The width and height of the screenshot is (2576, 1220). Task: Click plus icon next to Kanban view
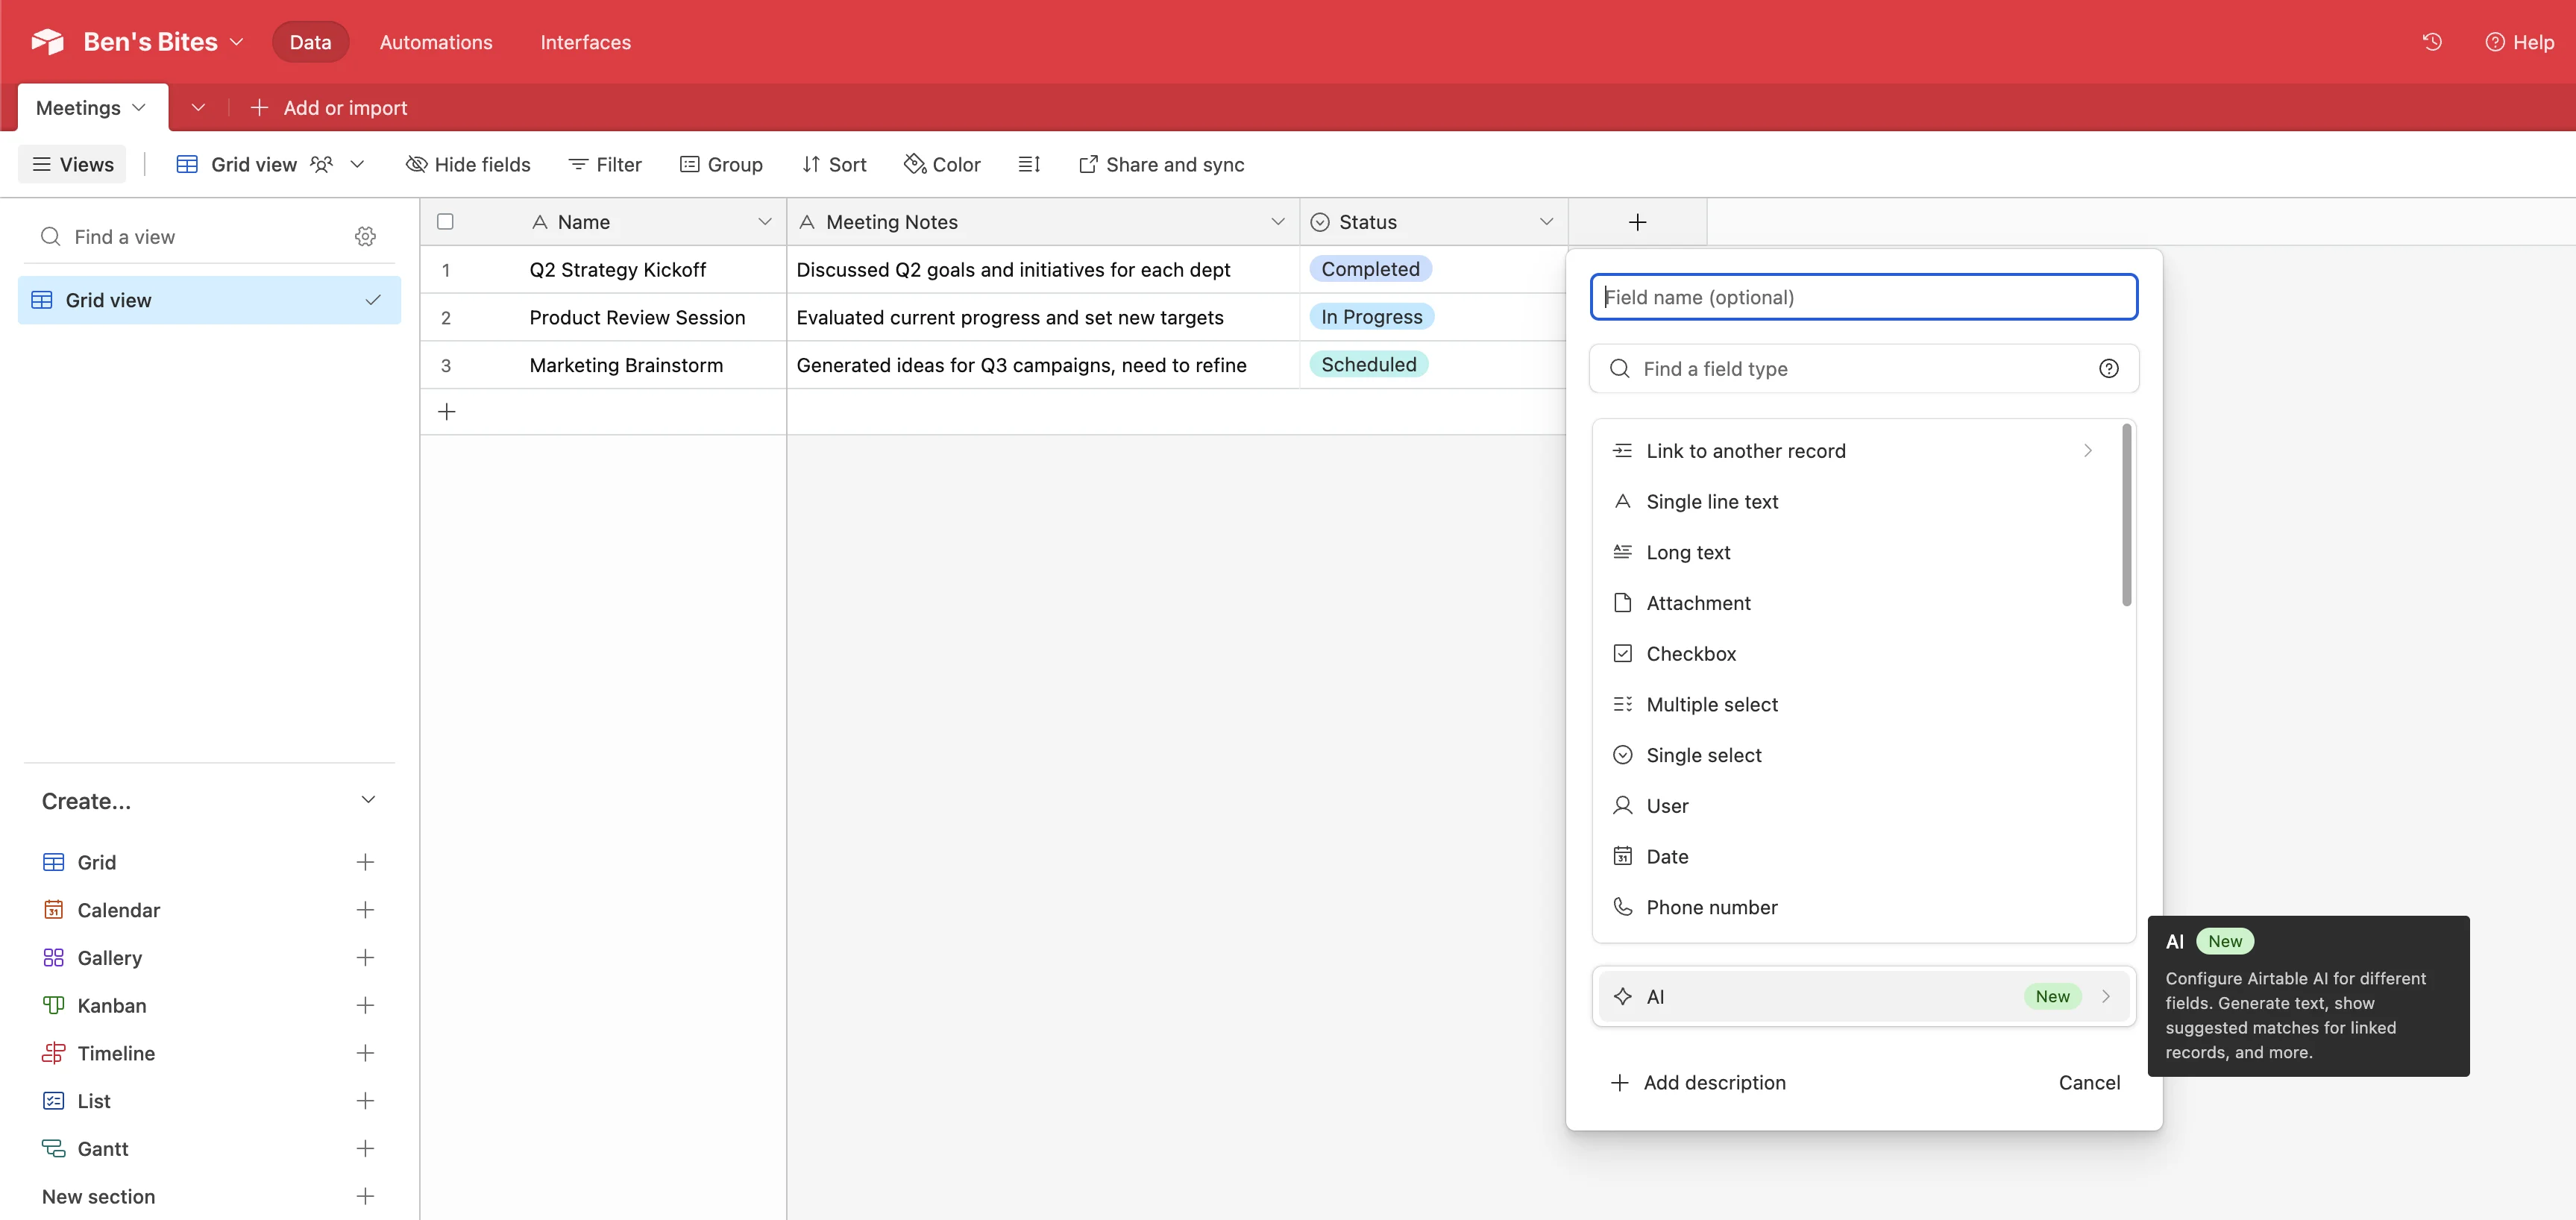[365, 1005]
